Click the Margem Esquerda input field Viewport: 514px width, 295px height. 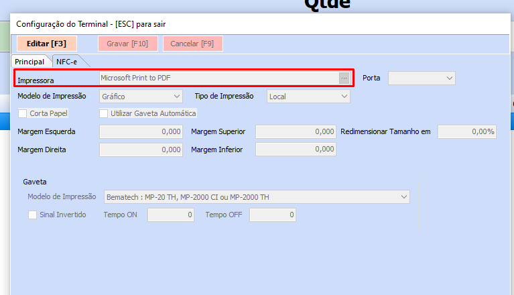click(x=141, y=132)
